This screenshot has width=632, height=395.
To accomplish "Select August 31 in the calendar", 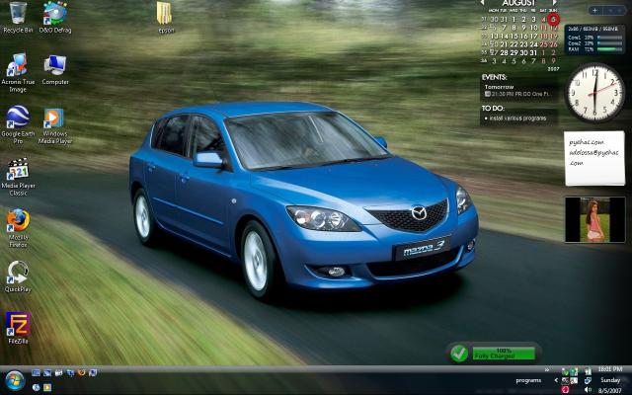I will pyautogui.click(x=533, y=52).
